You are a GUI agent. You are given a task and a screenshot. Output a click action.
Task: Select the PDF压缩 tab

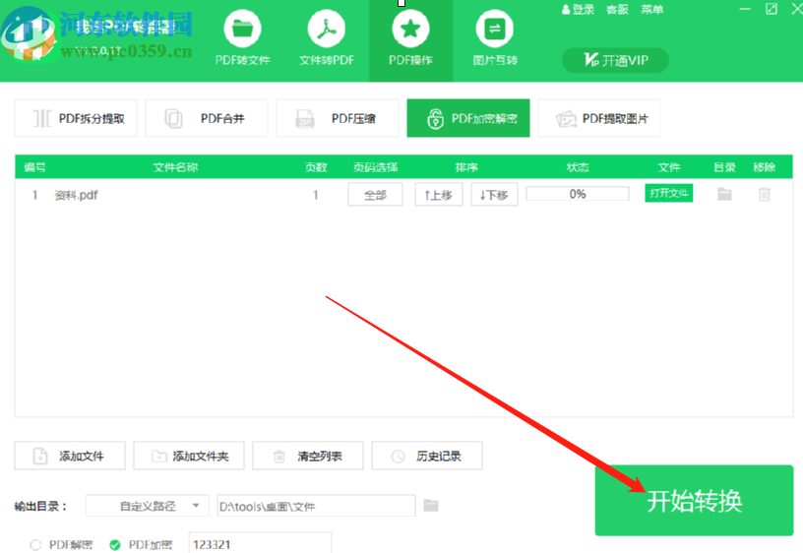coord(338,118)
